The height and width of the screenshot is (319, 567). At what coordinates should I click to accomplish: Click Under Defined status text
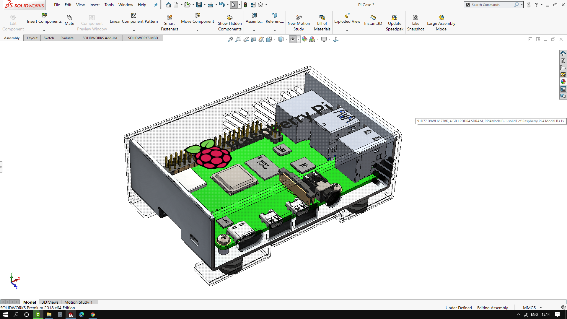tap(459, 308)
